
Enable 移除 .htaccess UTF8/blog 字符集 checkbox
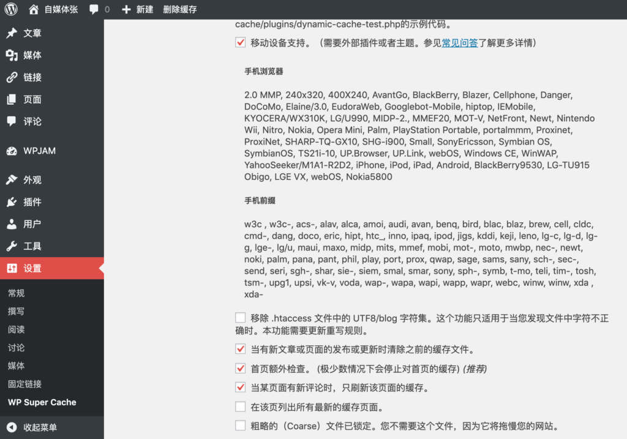[240, 318]
